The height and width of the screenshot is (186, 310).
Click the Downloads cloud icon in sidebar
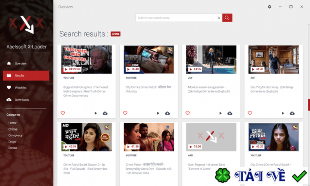(9, 100)
